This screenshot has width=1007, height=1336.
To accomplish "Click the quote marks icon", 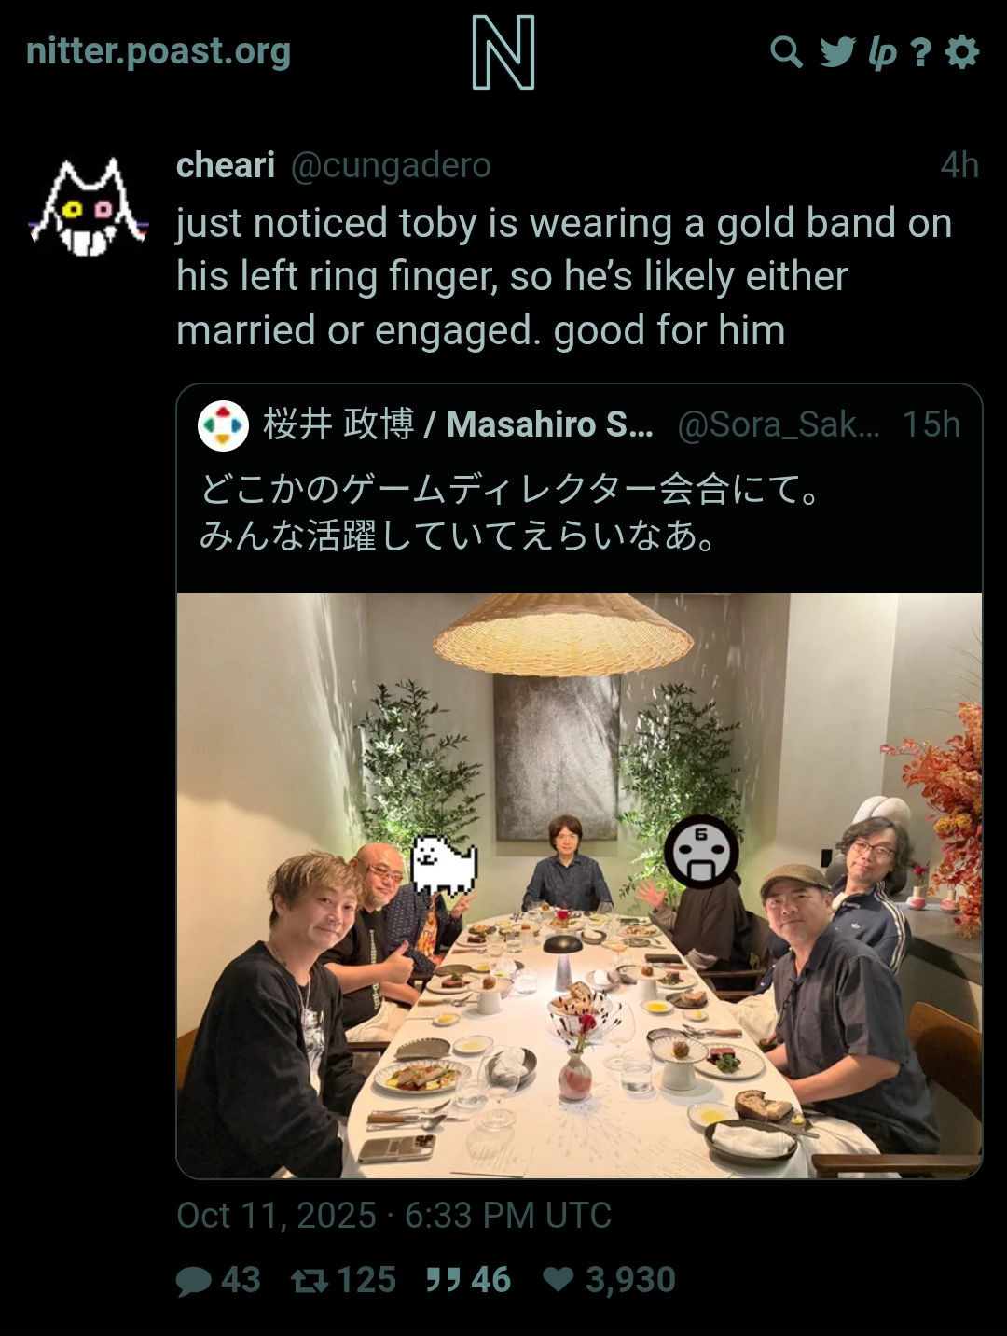I will (442, 1279).
